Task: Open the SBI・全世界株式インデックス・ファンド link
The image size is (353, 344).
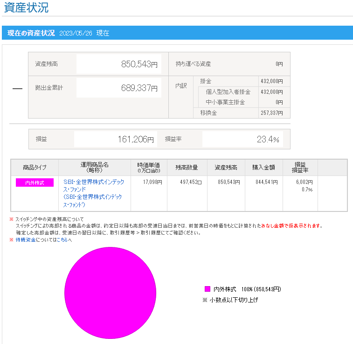Action: click(93, 193)
